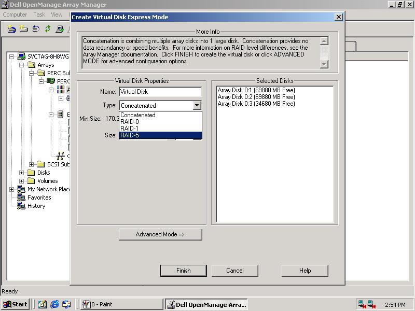Choose RAID-1 from the Type list
415x311 pixels.
pos(160,129)
